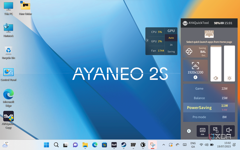Image resolution: width=240 pixels, height=150 pixels.
Task: Show hidden system tray icons
Action: tap(163, 145)
